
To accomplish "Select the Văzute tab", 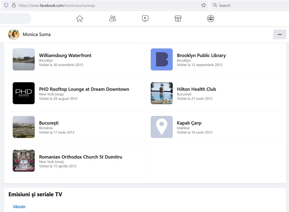I will tap(19, 207).
